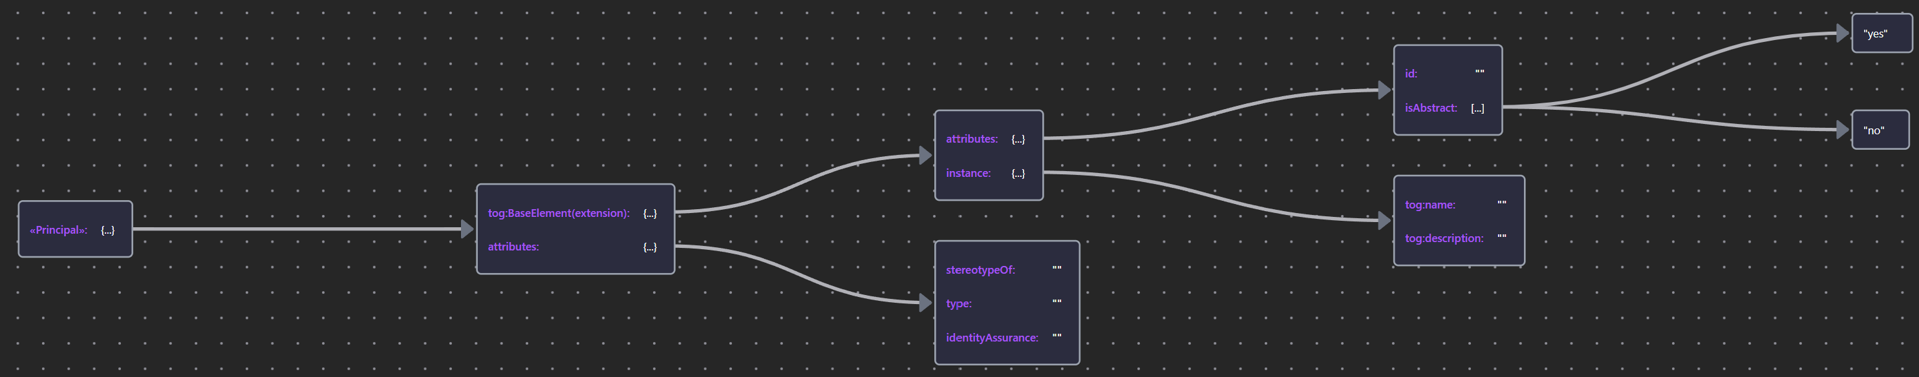Screen dimensions: 1919x377
Task: Click the {...} value next to instance
Action: [x=1018, y=173]
